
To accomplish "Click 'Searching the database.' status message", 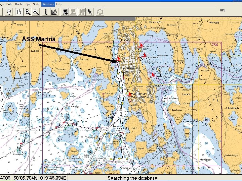I will 133,178.
